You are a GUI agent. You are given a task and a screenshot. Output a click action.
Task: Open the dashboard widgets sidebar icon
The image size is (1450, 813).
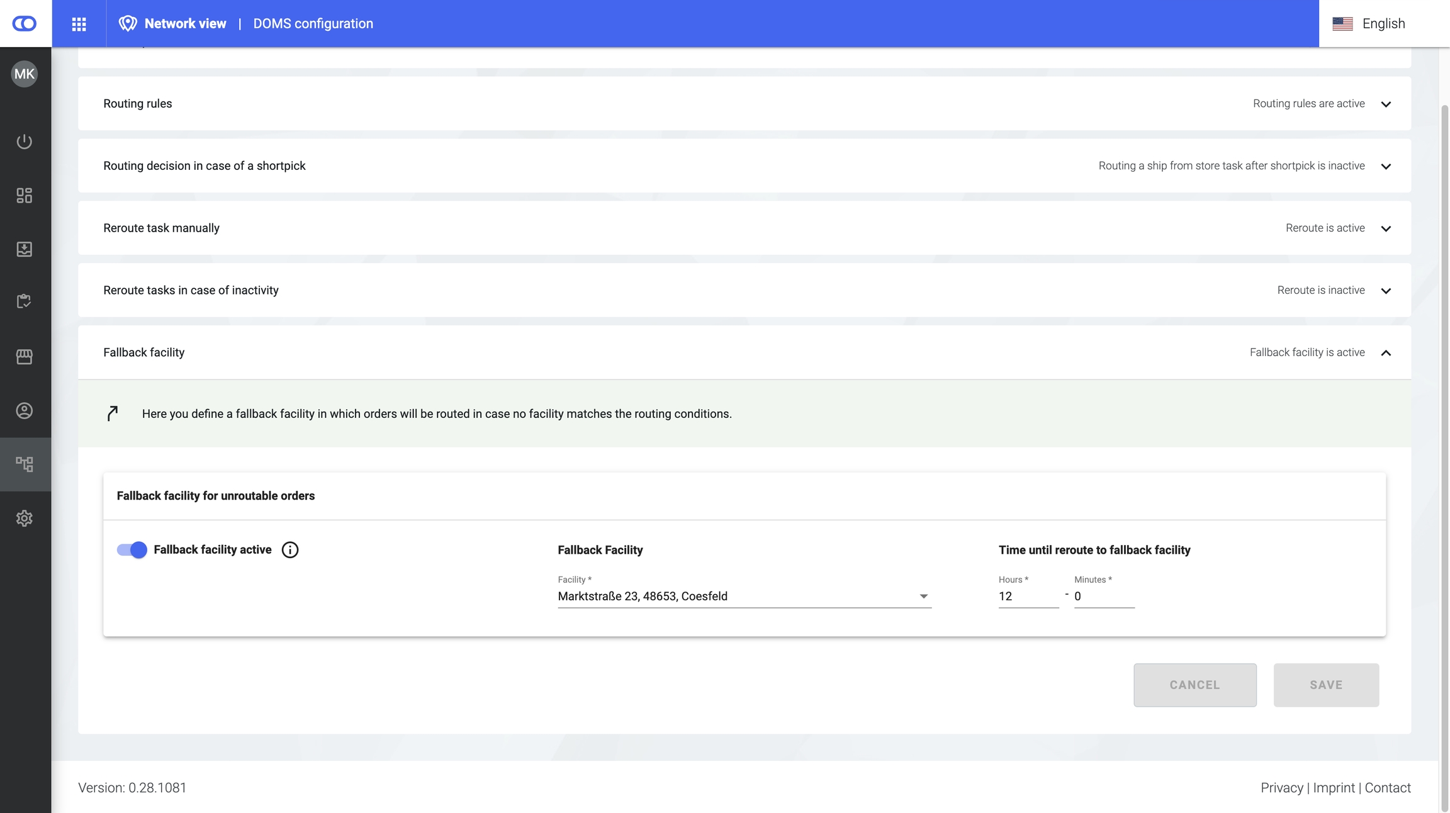pos(25,196)
